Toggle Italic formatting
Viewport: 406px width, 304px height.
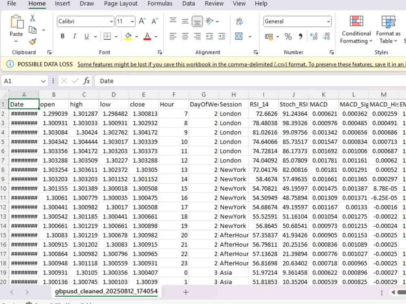(75, 36)
